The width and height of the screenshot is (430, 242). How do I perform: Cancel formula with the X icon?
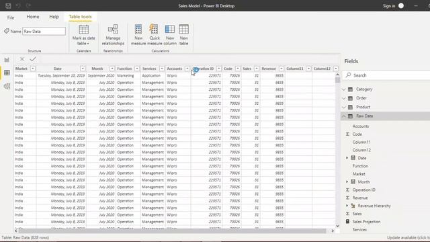point(22,59)
